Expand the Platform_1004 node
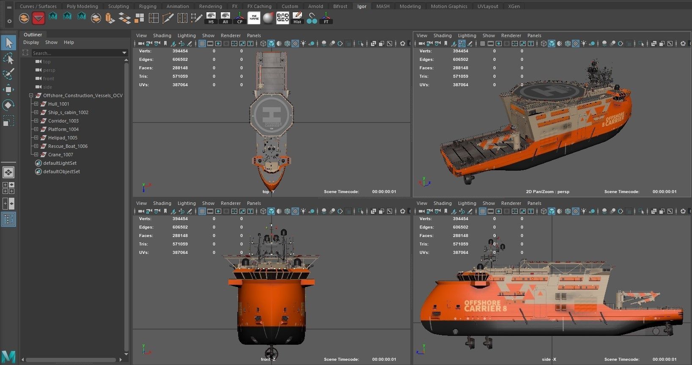Viewport: 692px width, 365px height. coord(36,129)
